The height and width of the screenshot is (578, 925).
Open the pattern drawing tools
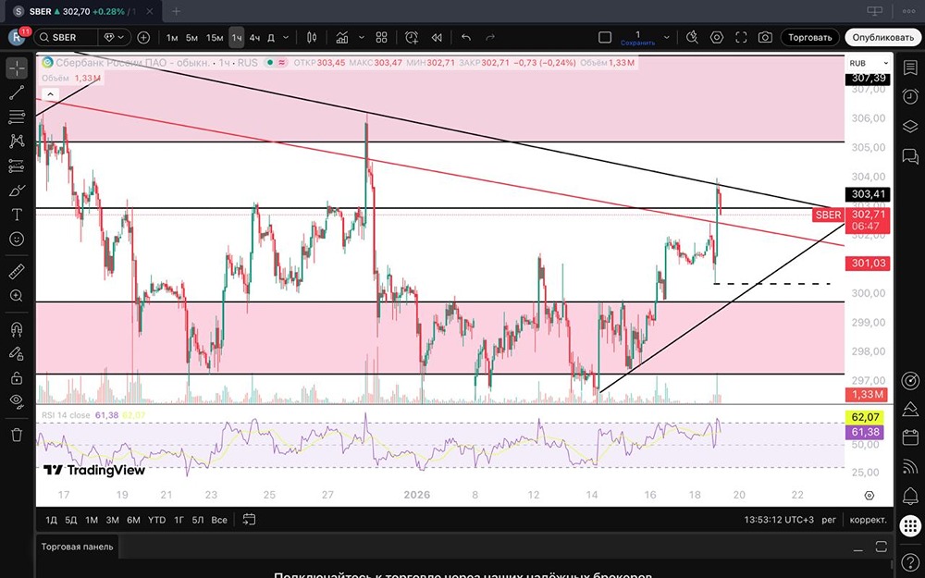[x=17, y=141]
